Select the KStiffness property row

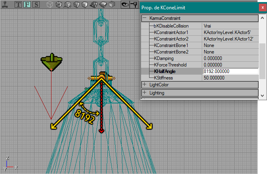pyautogui.click(x=200, y=78)
